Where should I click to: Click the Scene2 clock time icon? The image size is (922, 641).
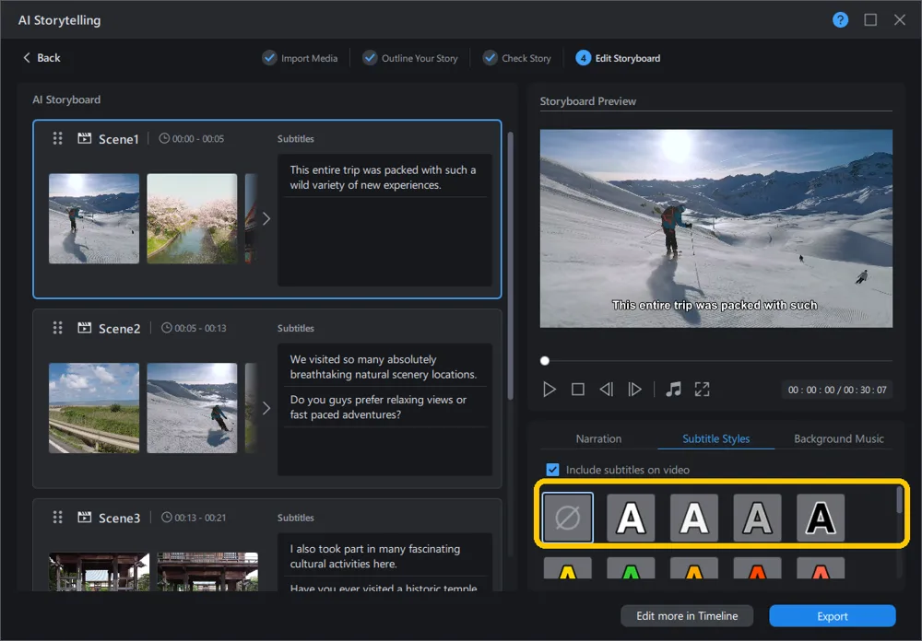click(x=167, y=327)
